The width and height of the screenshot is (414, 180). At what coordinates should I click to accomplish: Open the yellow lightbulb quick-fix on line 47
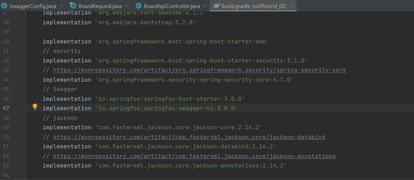tap(35, 107)
